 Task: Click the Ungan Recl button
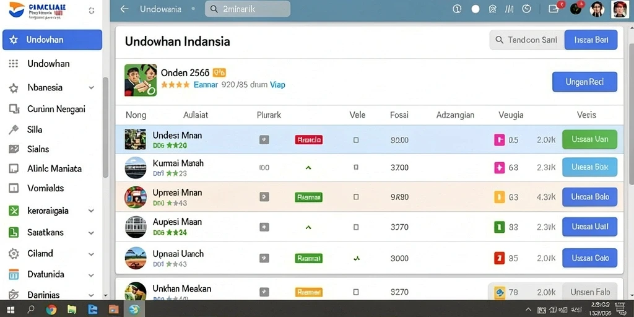click(584, 82)
